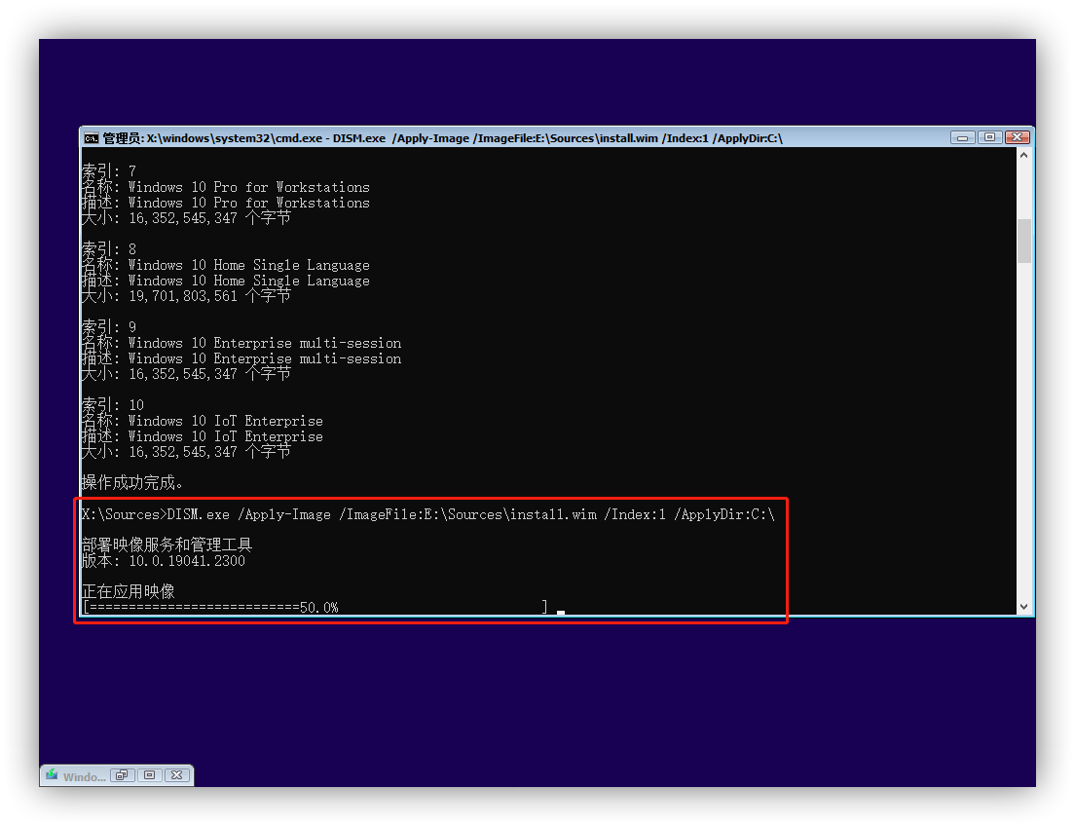
Task: Click the size line under index 7
Action: pos(187,218)
